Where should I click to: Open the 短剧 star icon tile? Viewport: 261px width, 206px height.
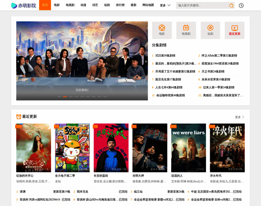click(x=211, y=30)
